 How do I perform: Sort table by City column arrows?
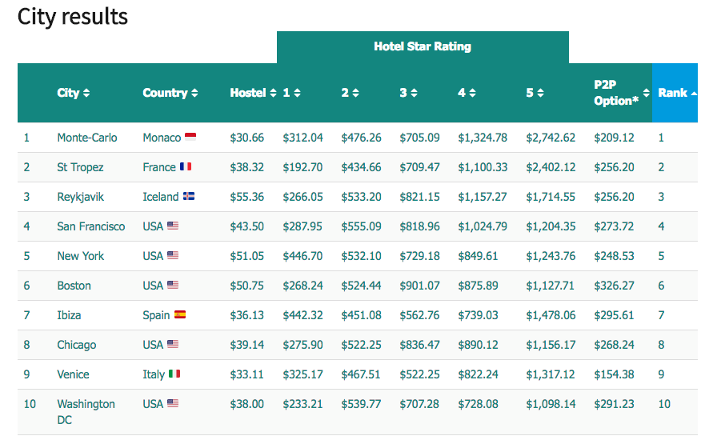pos(86,93)
